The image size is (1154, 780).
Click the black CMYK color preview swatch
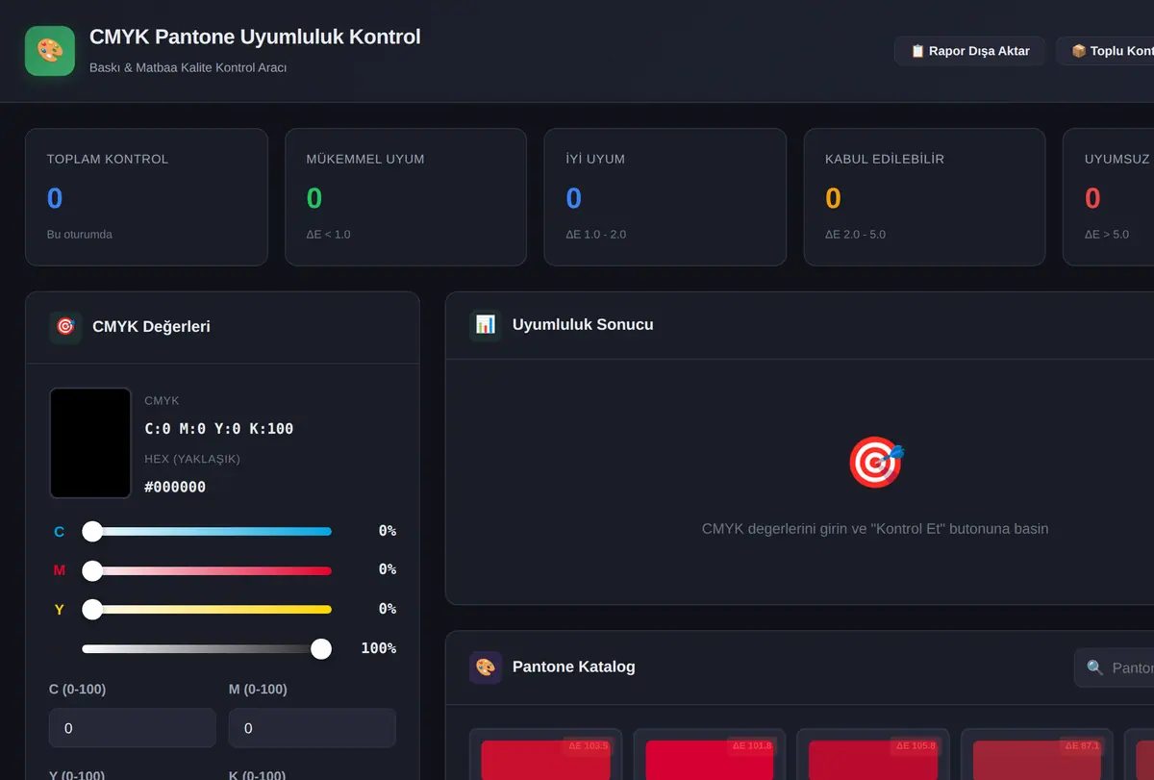90,443
